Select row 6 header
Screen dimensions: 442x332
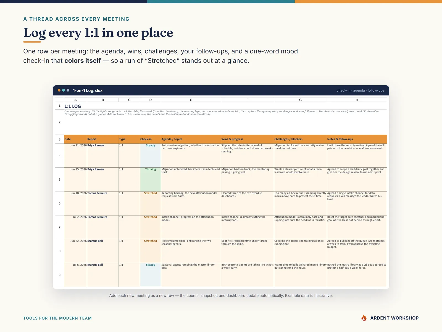click(x=59, y=203)
